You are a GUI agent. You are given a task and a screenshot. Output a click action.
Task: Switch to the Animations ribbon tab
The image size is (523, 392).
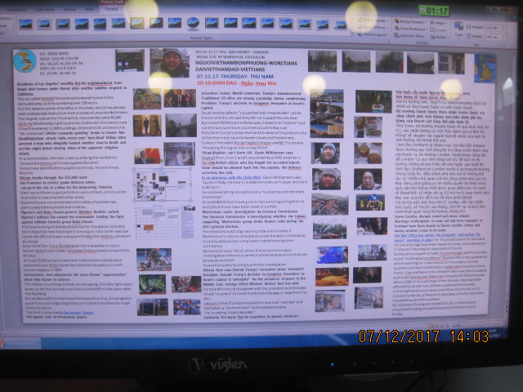pyautogui.click(x=16, y=9)
